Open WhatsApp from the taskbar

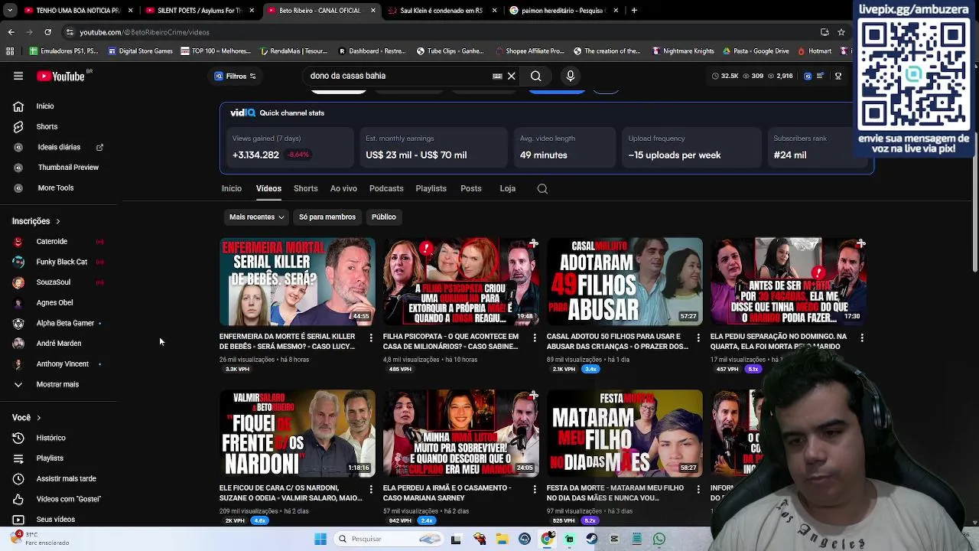[x=659, y=539]
